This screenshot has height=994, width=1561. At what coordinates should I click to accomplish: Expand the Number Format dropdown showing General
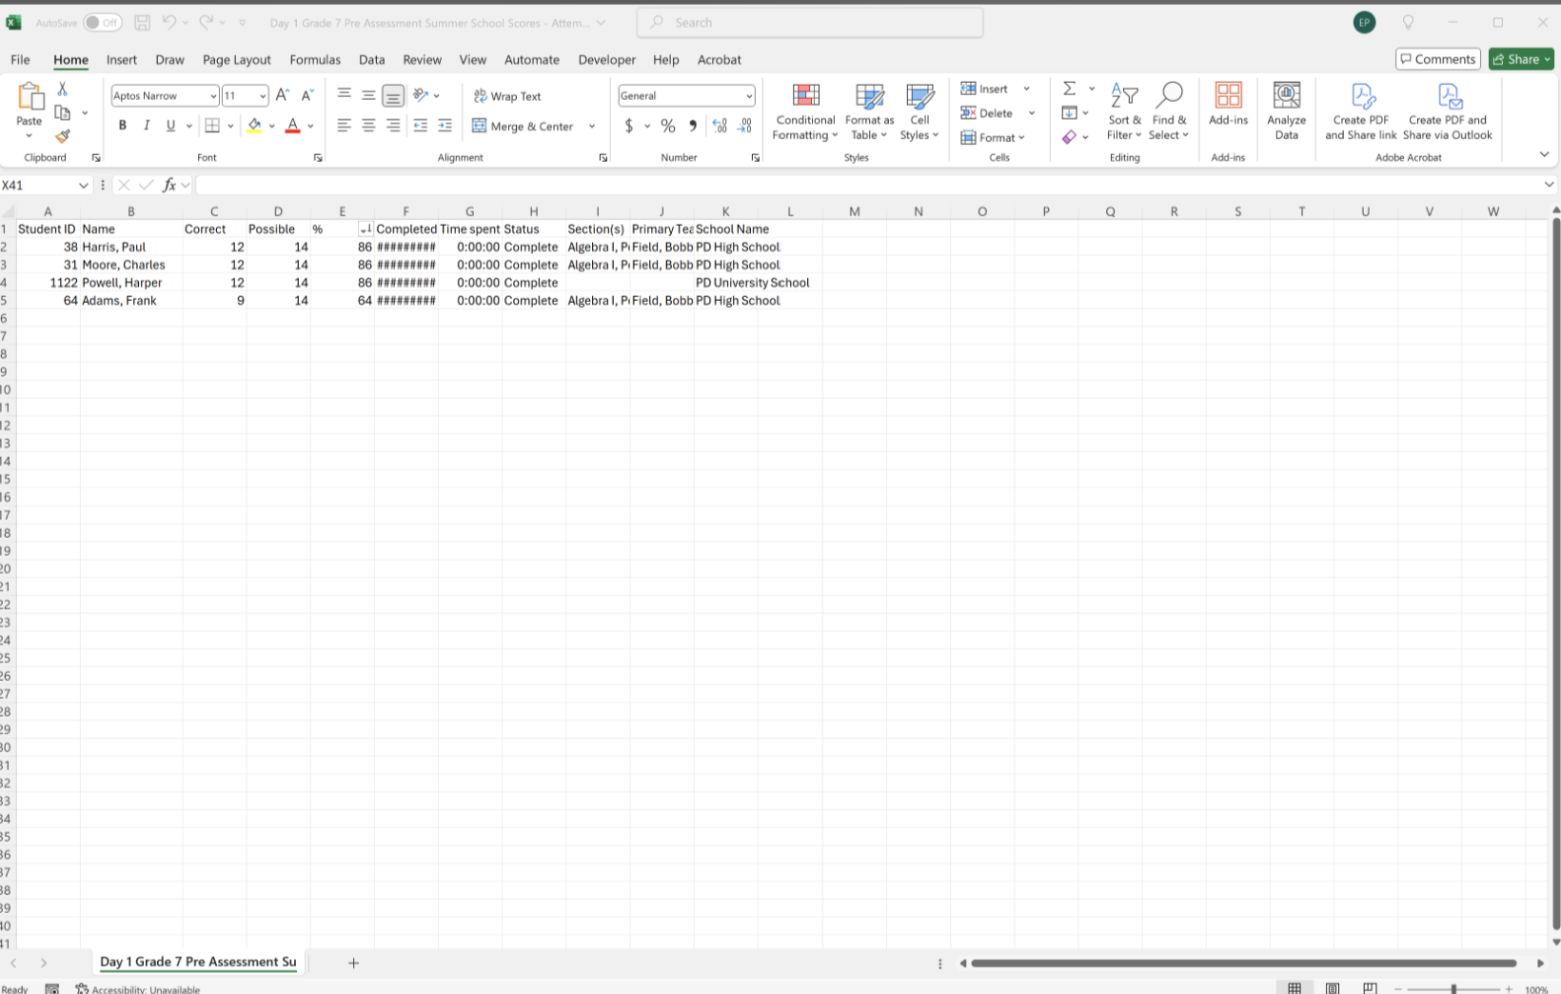point(751,95)
